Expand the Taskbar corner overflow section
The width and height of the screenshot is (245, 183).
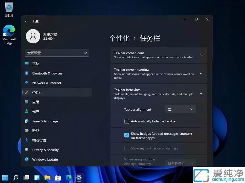[201, 74]
